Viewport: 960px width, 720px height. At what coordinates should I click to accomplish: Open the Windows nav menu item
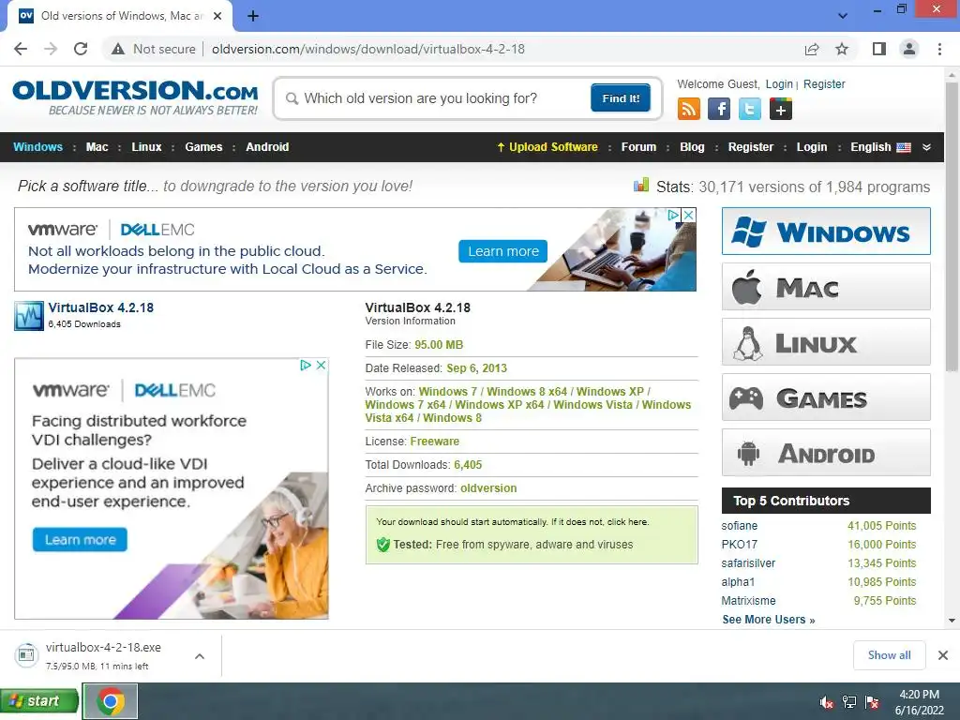[37, 147]
